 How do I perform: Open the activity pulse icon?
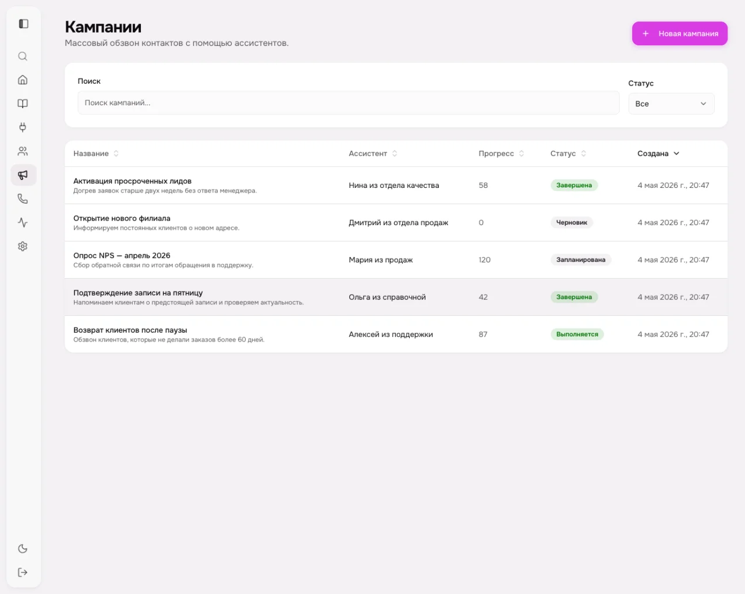(x=23, y=222)
